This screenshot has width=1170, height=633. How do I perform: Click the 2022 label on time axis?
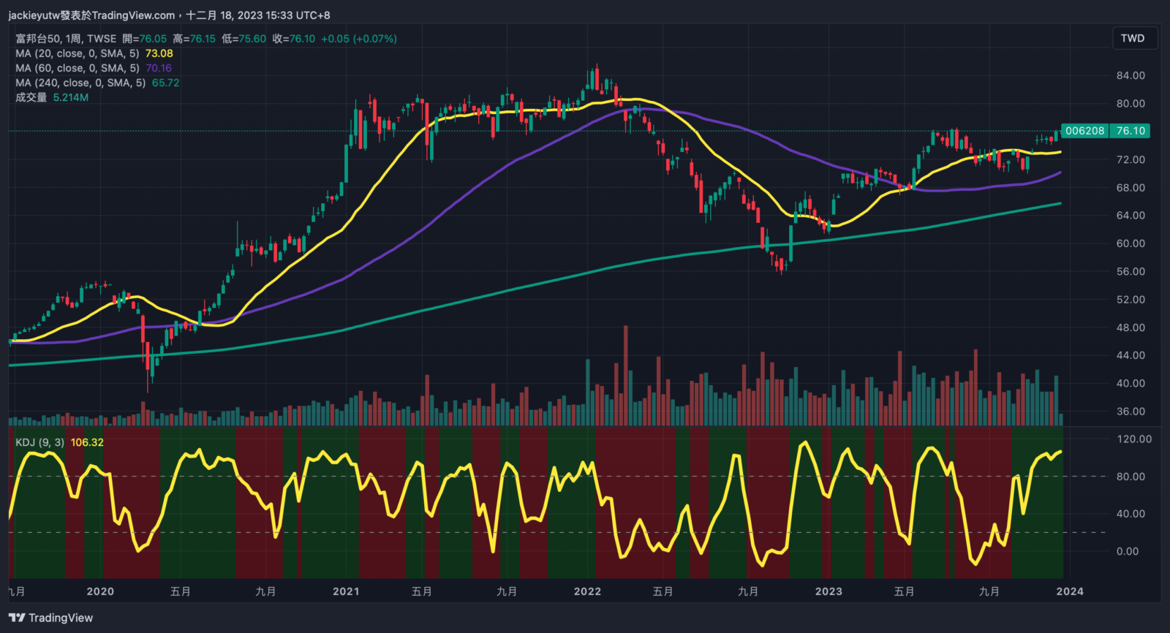tap(587, 591)
